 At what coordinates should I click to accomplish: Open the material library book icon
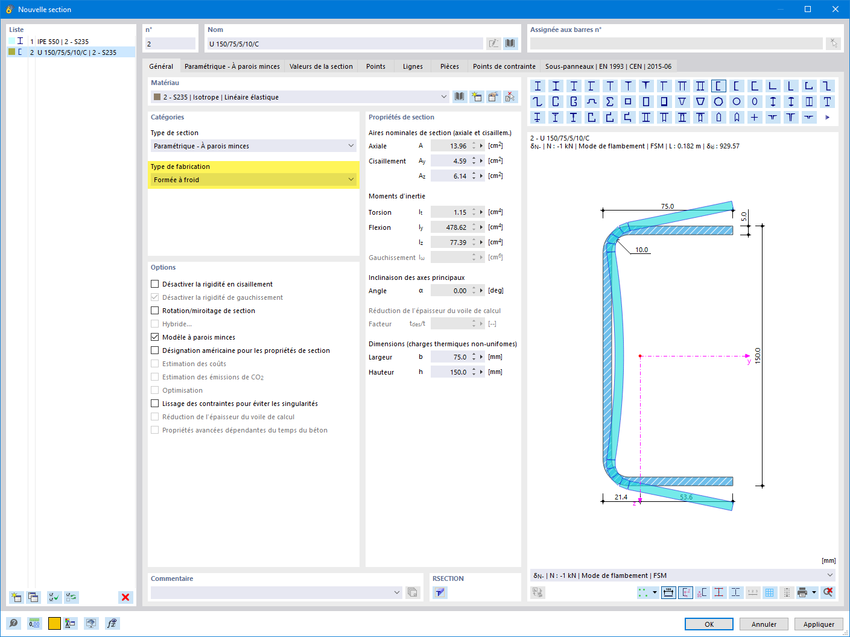460,97
